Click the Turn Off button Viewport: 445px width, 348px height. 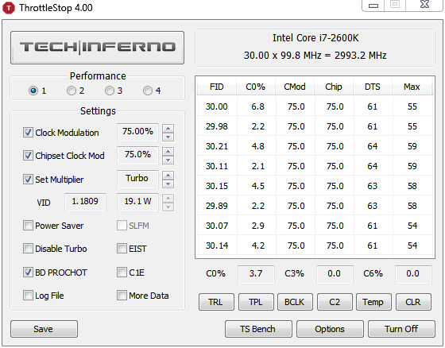tap(401, 329)
